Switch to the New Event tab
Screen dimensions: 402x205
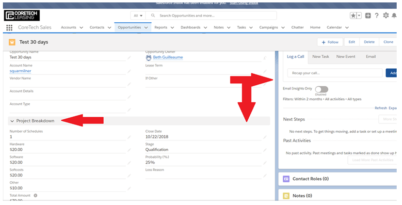pos(346,57)
